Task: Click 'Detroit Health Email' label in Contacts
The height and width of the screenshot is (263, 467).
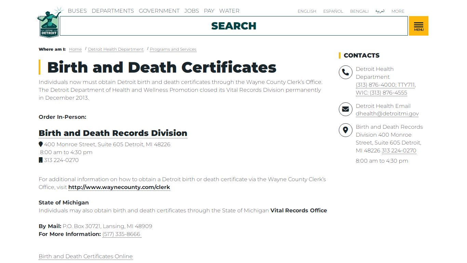Action: click(x=383, y=106)
